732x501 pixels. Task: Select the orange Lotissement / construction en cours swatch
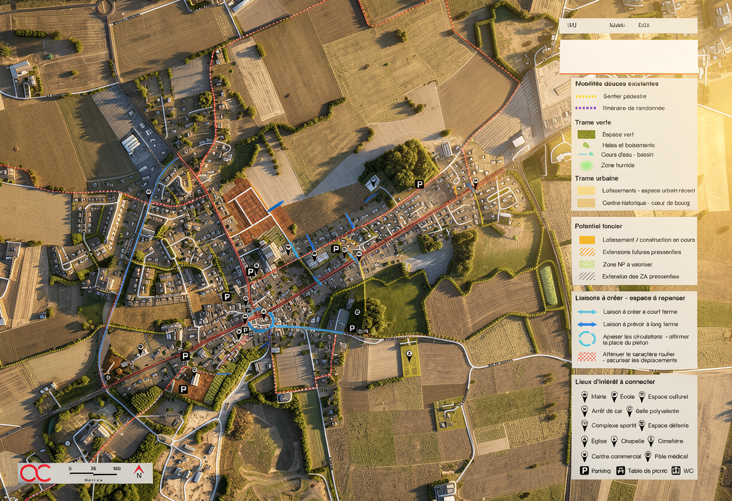tap(586, 240)
